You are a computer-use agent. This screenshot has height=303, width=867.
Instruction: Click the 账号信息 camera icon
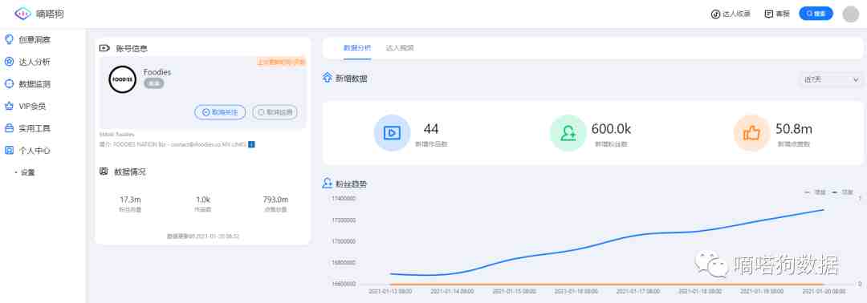pyautogui.click(x=104, y=48)
